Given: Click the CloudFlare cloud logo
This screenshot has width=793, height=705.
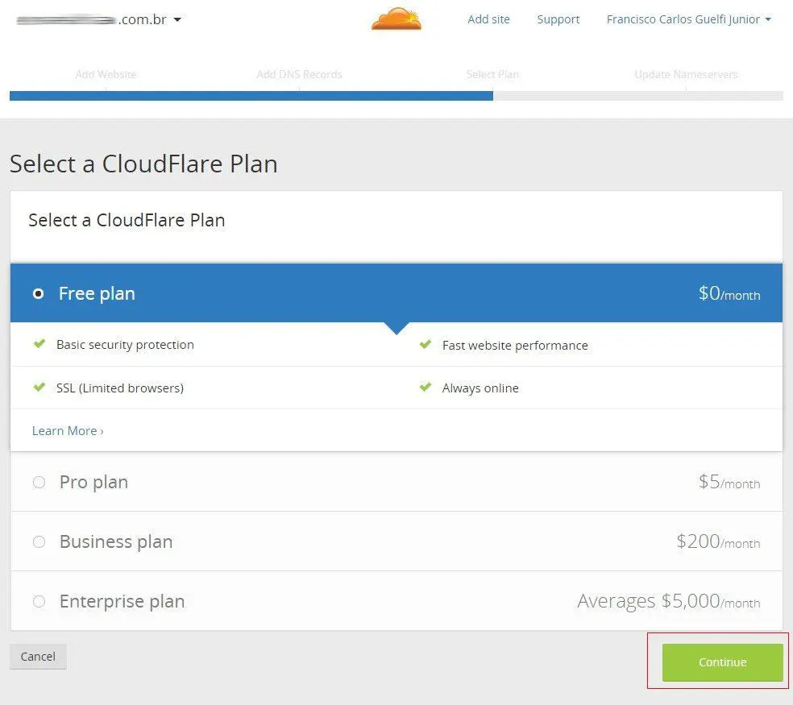Looking at the screenshot, I should point(396,19).
